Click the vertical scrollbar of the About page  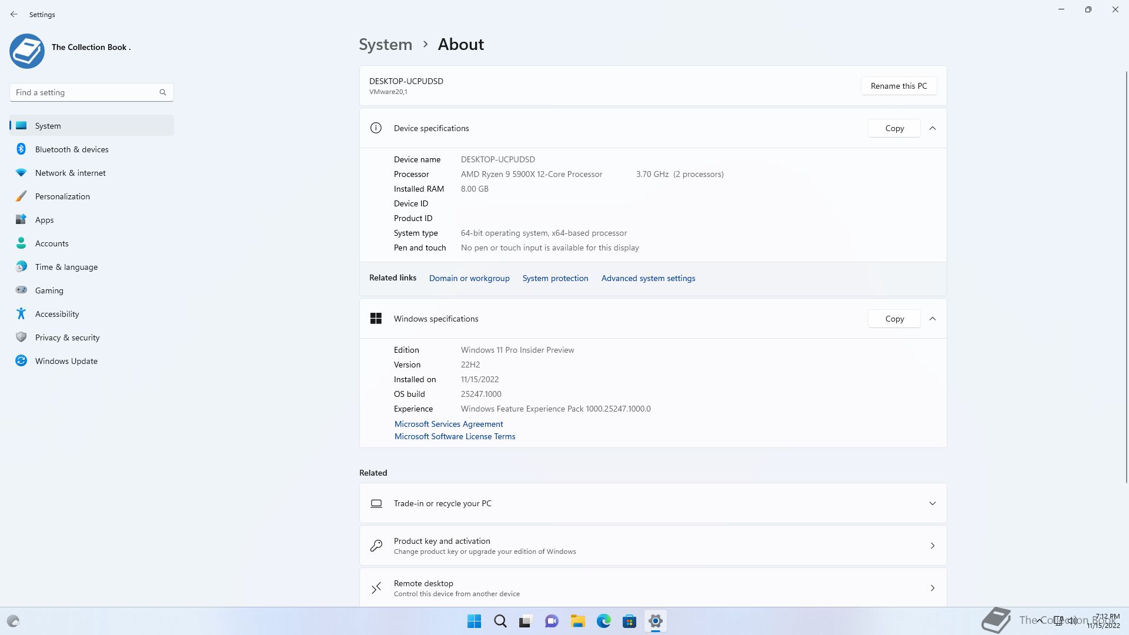tap(1127, 276)
